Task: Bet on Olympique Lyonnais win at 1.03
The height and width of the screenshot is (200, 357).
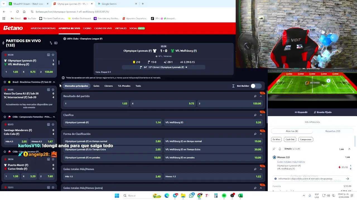Action: 96,104
